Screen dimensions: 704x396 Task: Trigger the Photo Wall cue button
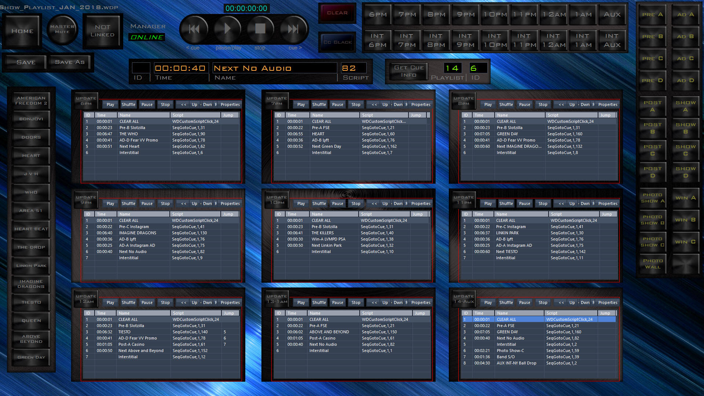tap(652, 264)
